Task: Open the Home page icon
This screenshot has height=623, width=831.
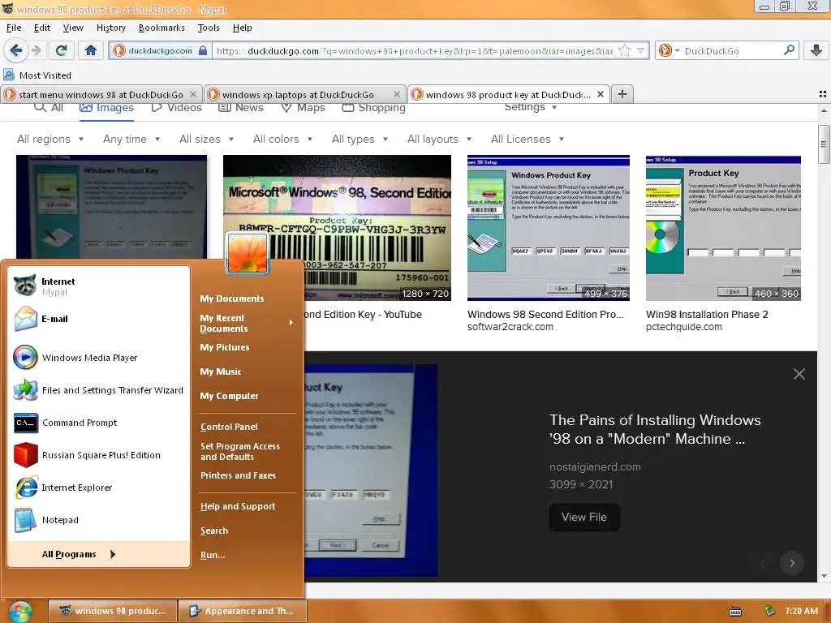Action: pos(91,51)
